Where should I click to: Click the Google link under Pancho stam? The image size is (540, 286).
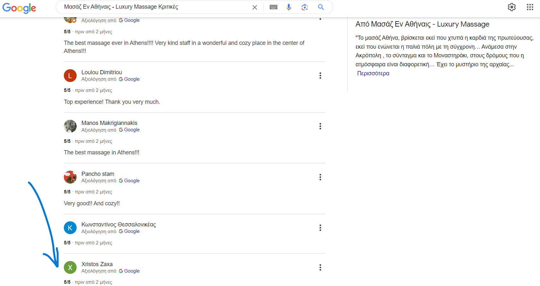[x=131, y=181]
